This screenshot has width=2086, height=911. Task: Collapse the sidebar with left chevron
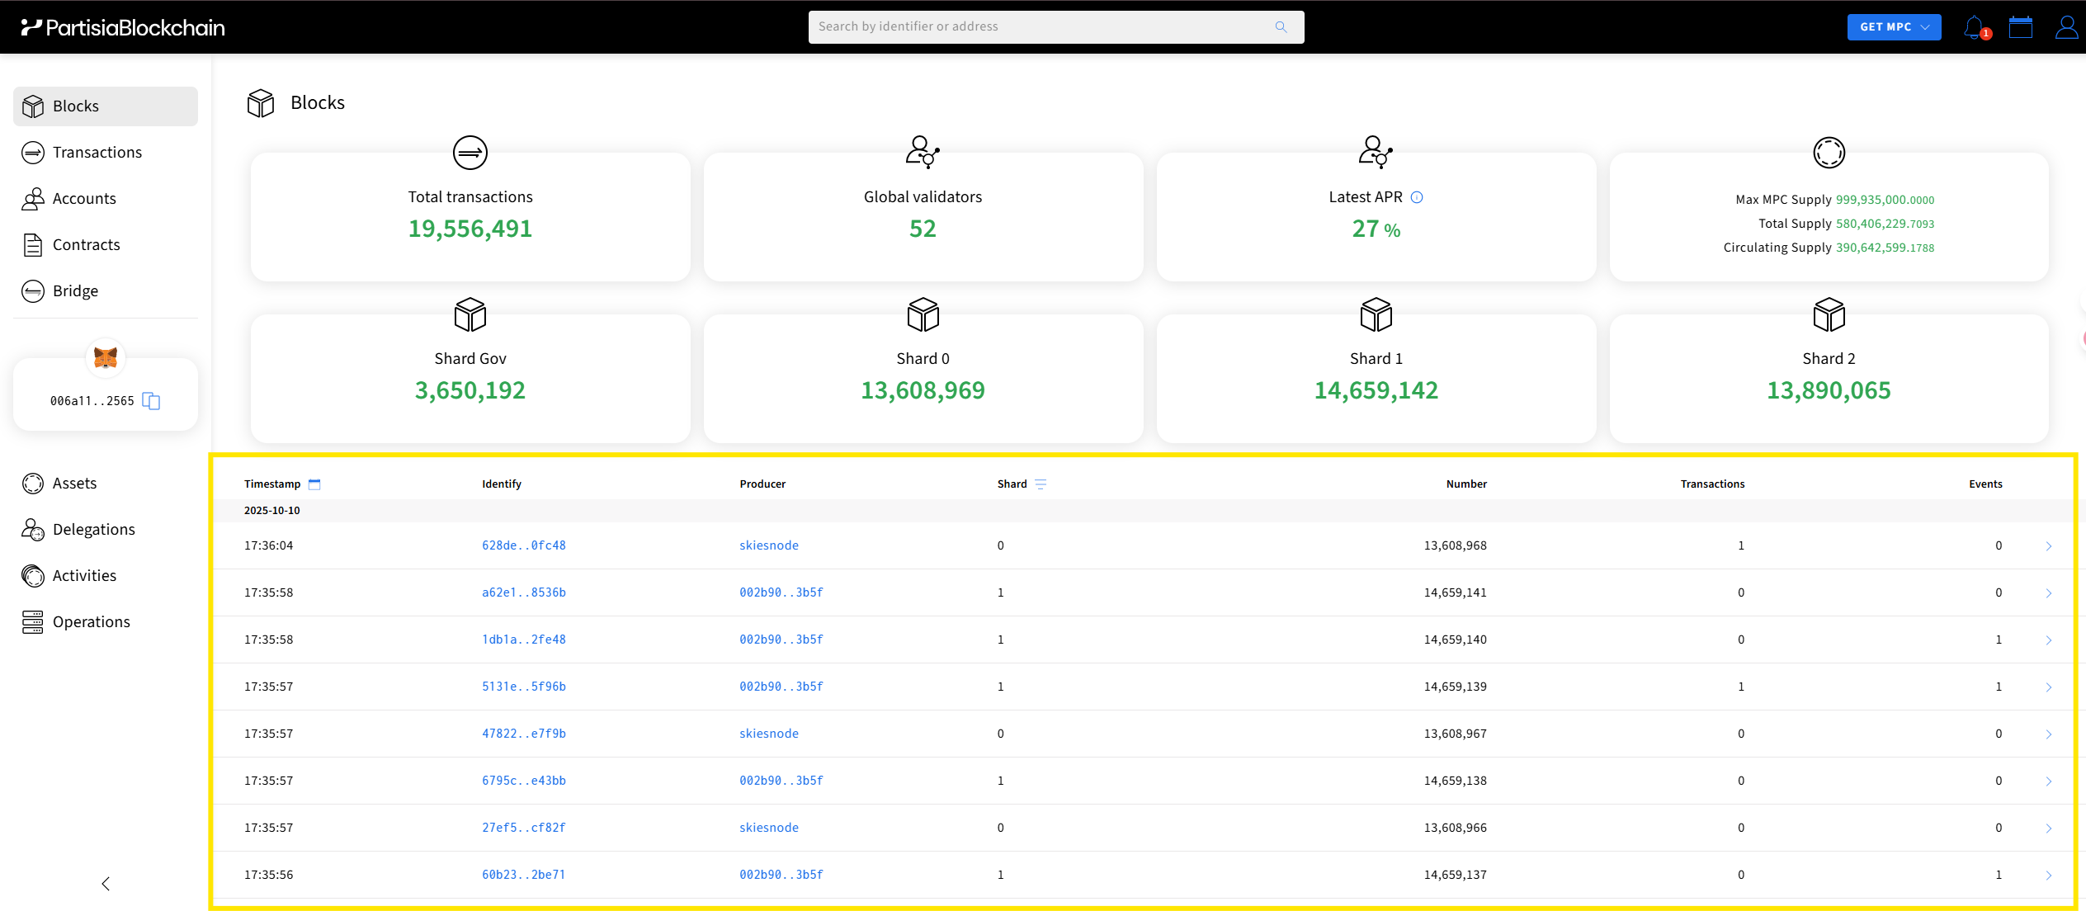coord(106,884)
